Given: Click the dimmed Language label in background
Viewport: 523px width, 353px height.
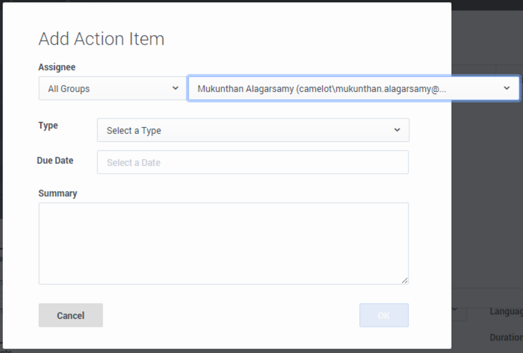Looking at the screenshot, I should pos(506,312).
